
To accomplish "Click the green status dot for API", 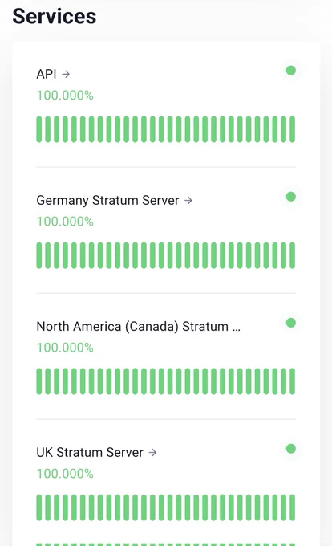I will 291,71.
